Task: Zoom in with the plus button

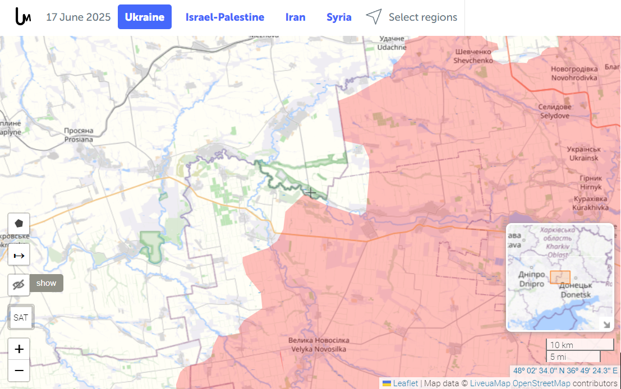Action: [19, 349]
